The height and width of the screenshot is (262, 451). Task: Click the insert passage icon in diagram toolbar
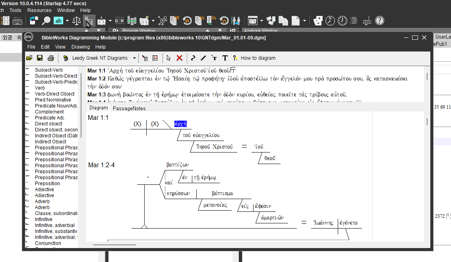tap(145, 58)
